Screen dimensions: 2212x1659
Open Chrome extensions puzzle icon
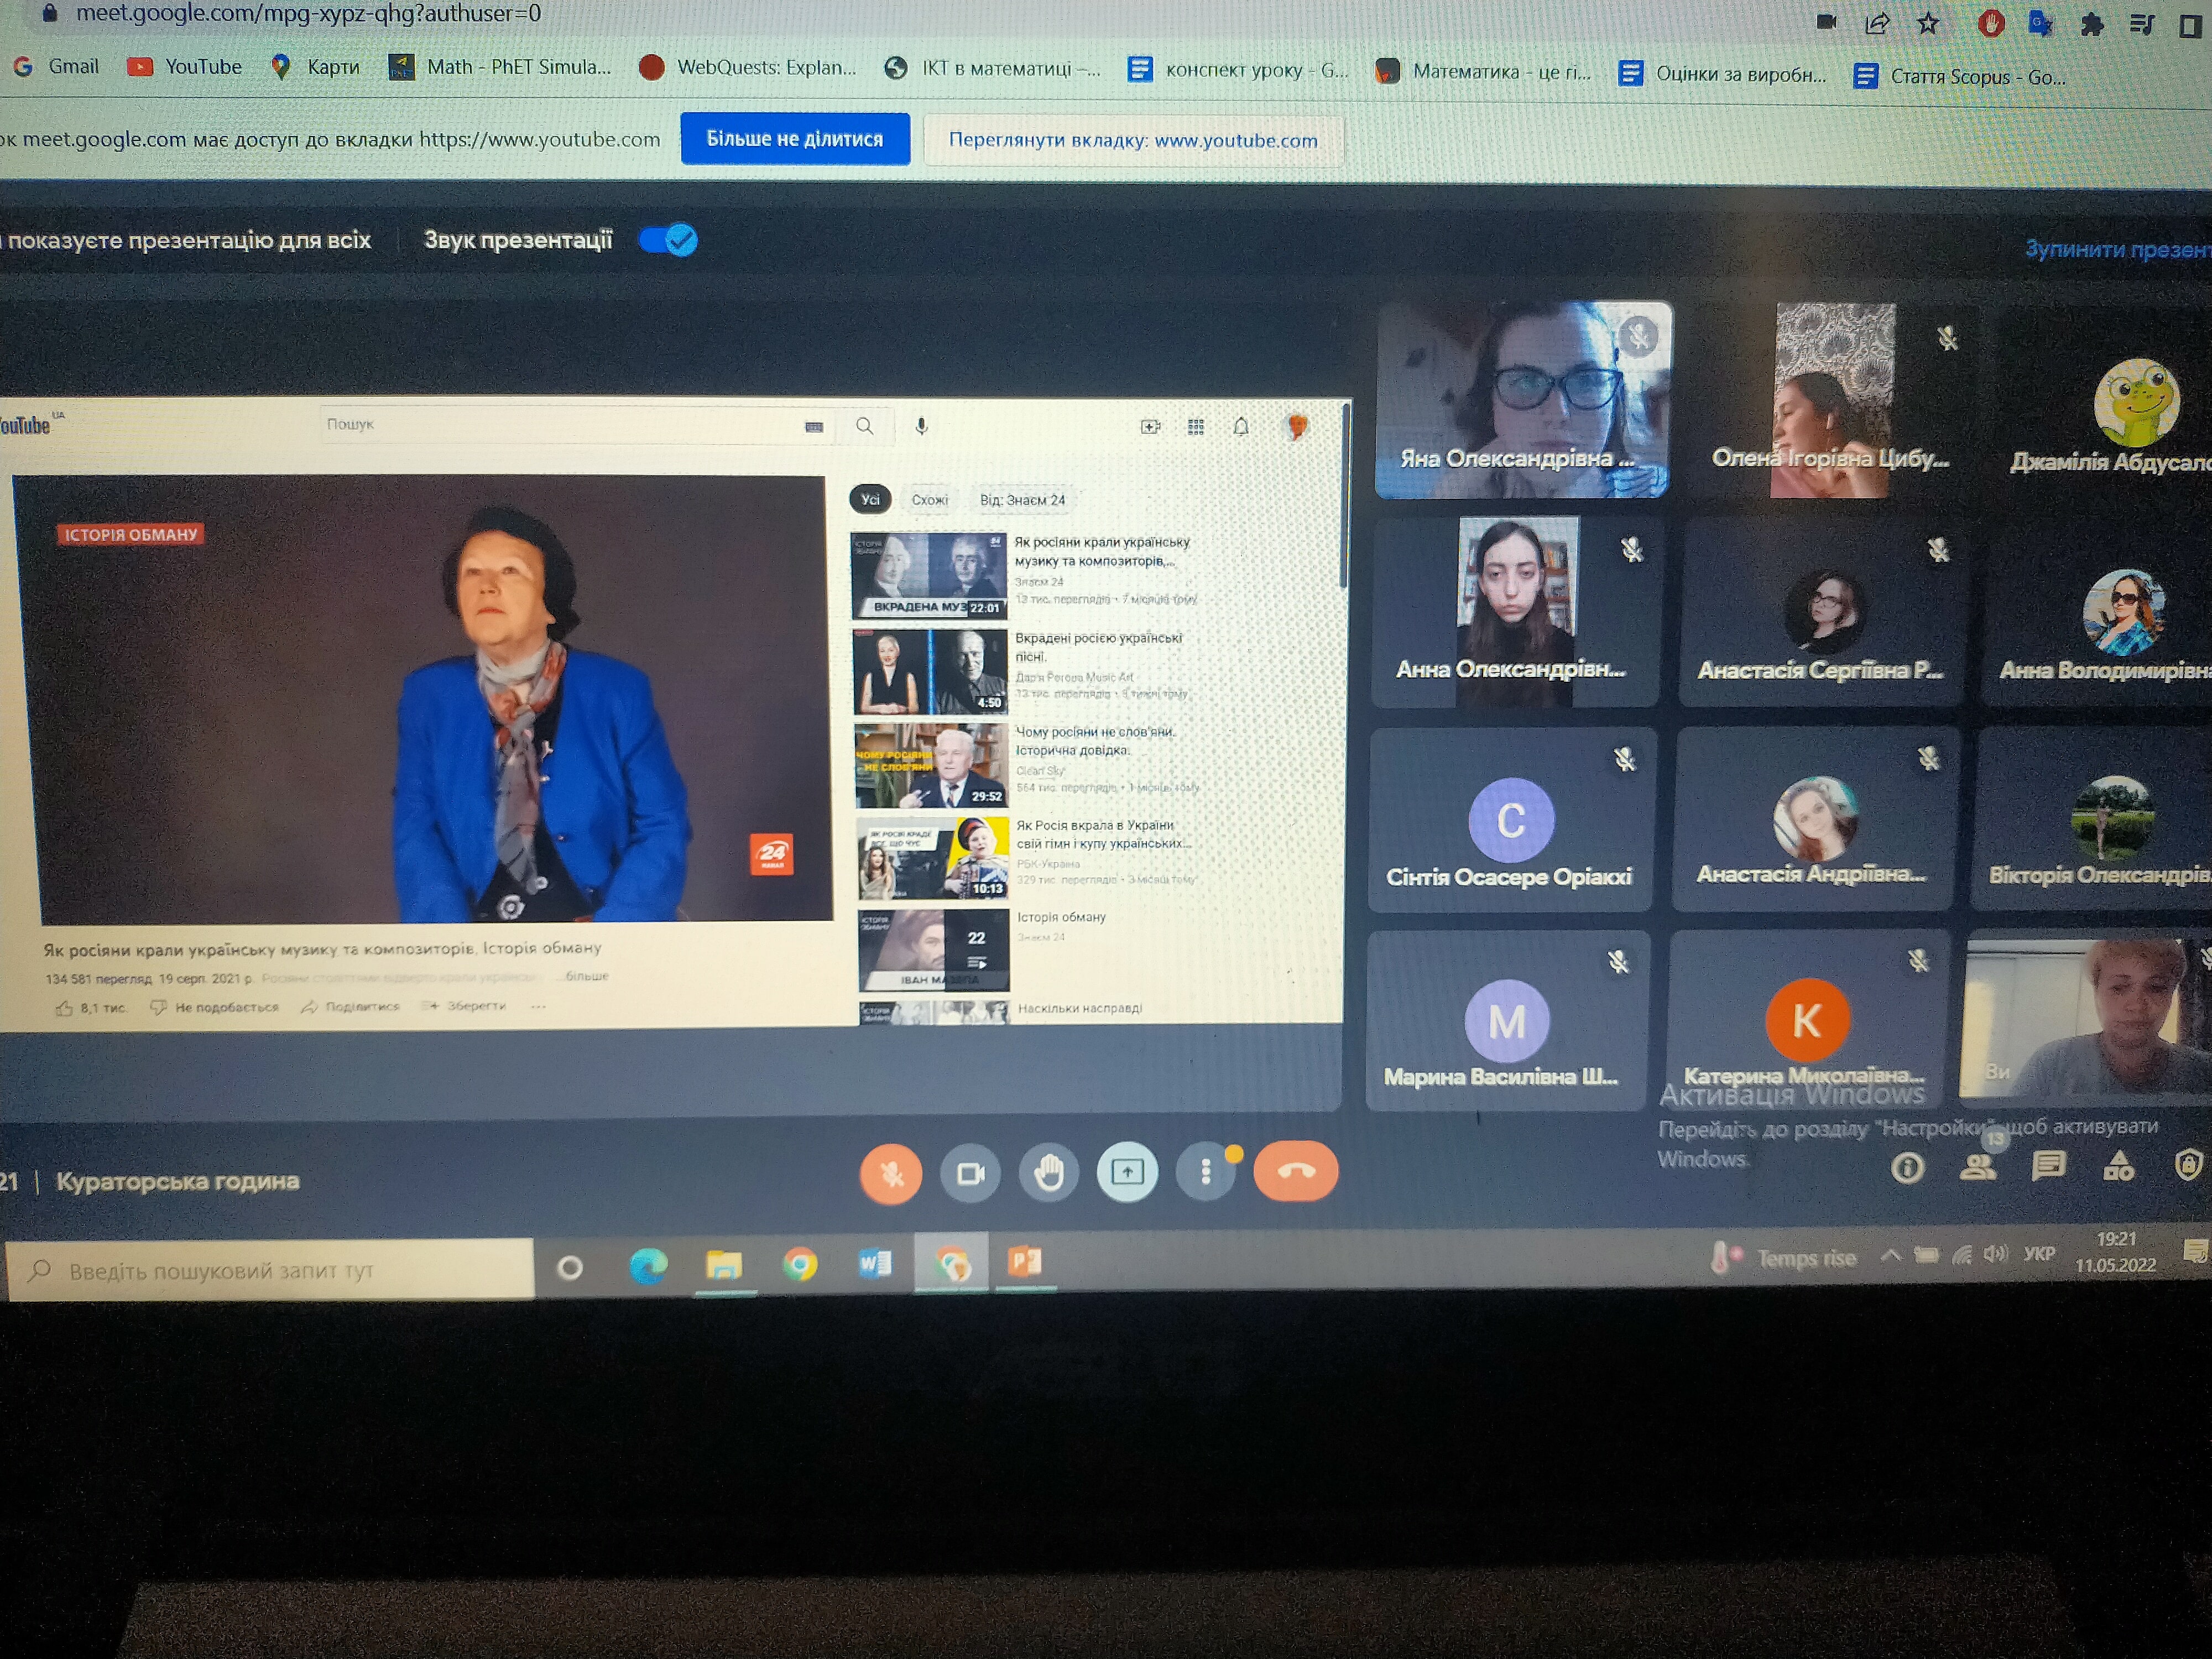click(x=2091, y=24)
